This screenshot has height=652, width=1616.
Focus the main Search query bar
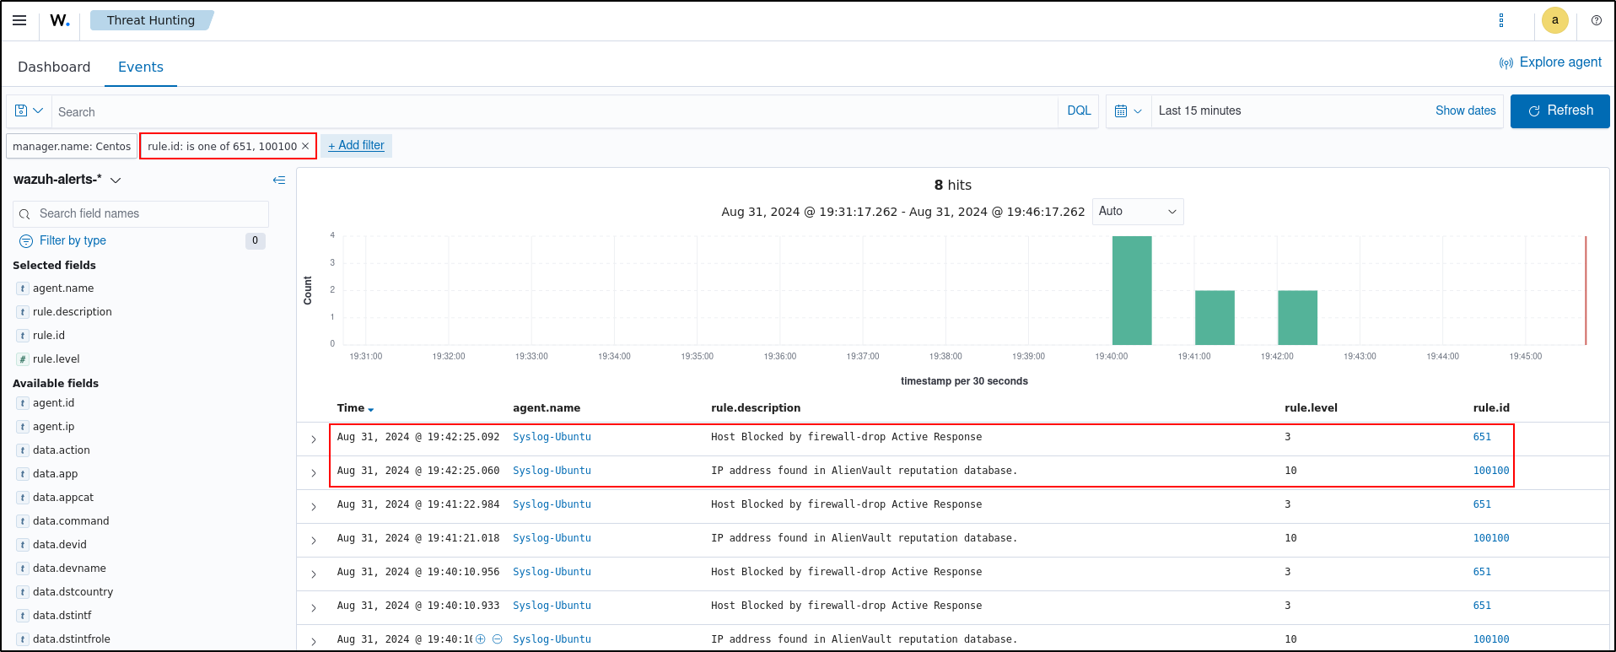click(554, 112)
